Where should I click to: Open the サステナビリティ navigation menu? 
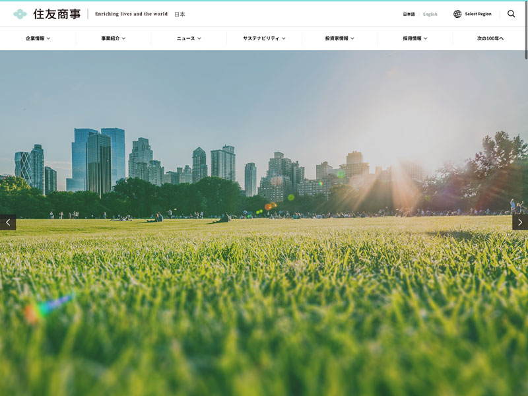coord(264,38)
